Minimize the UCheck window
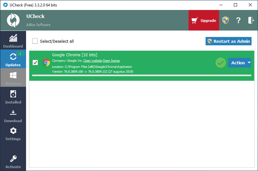This screenshot has width=258, height=171. (221, 5)
